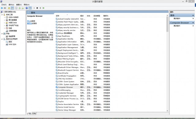
Task: Open 更多操作 submenu under the 服务 section
Action: (x=182, y=18)
